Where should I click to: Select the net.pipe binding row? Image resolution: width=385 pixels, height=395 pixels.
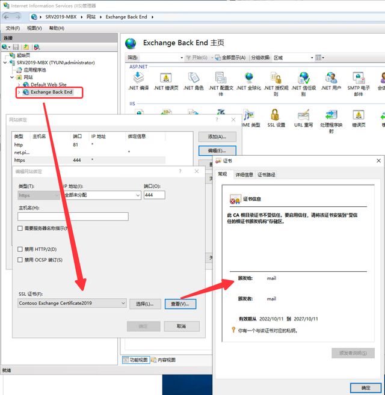point(90,152)
